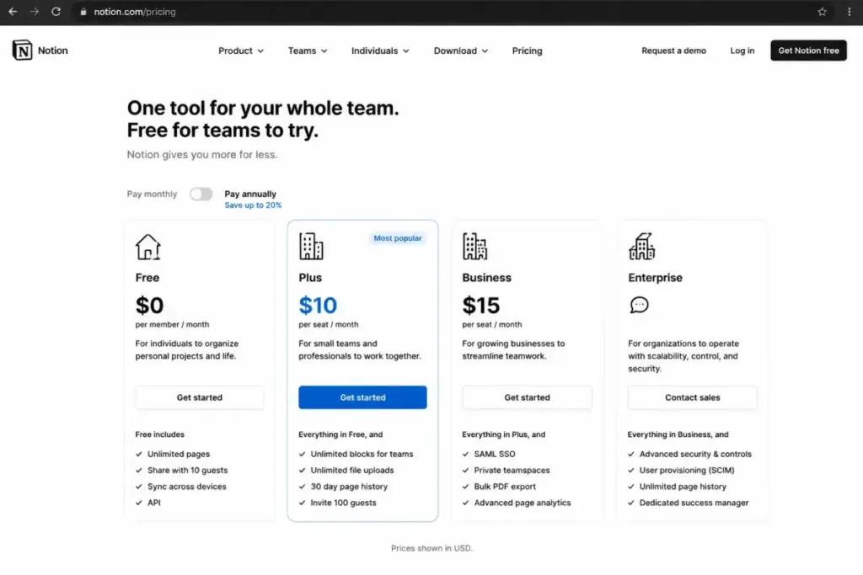Image resolution: width=863 pixels, height=575 pixels.
Task: Click the $15 price on Business plan
Action: 481,305
